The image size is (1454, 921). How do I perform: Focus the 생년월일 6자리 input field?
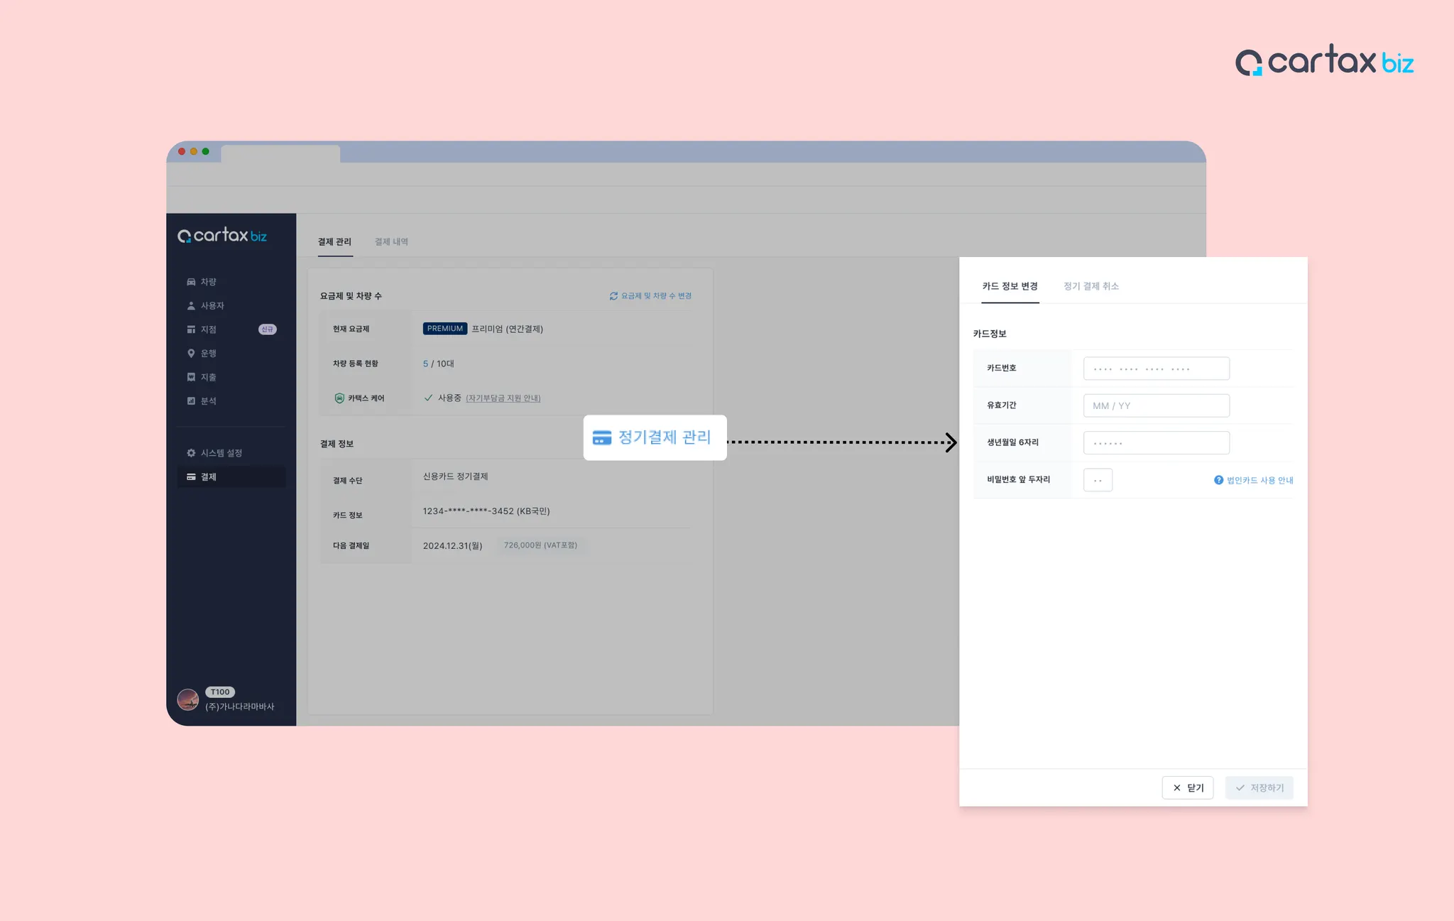coord(1156,443)
